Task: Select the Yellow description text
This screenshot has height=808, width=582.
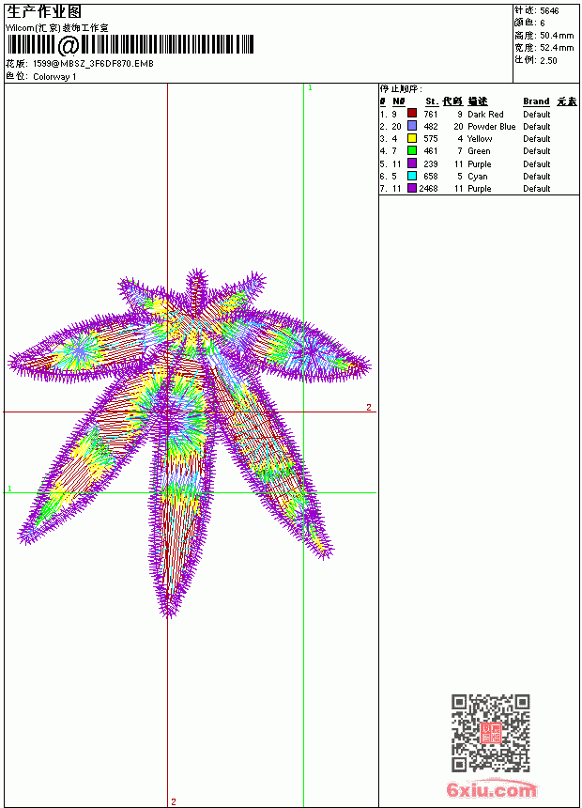Action: [x=480, y=139]
